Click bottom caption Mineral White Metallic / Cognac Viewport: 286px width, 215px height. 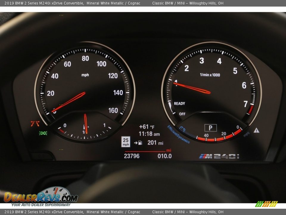pos(114,212)
